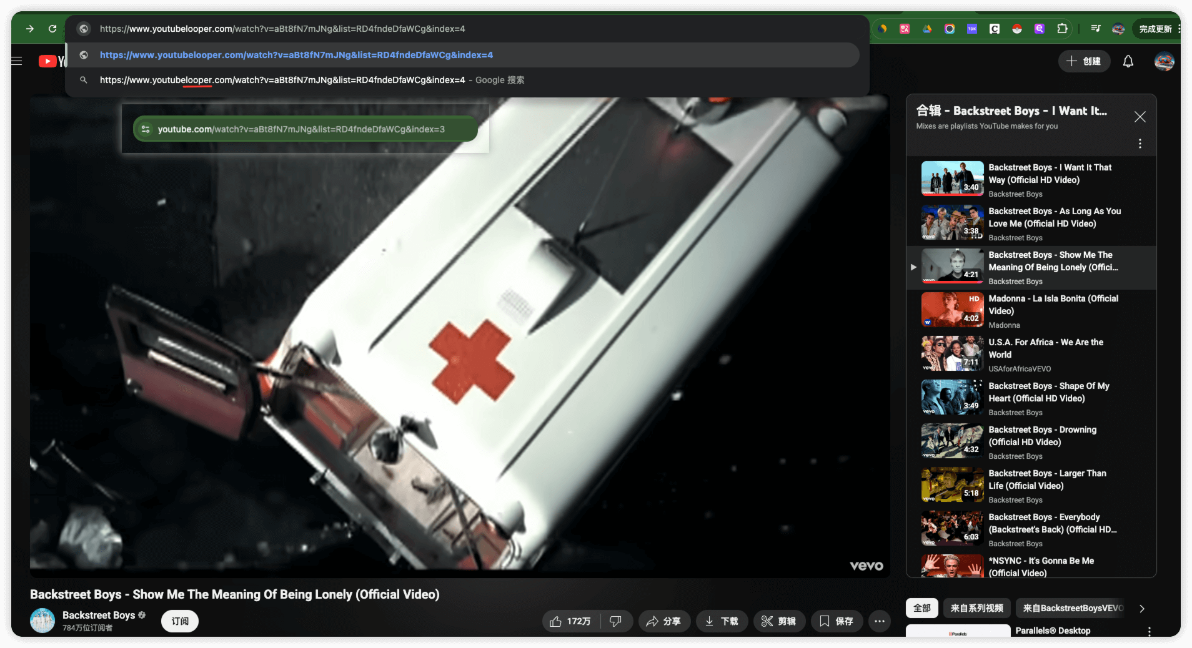Click the video title text
The height and width of the screenshot is (648, 1192).
(x=234, y=594)
